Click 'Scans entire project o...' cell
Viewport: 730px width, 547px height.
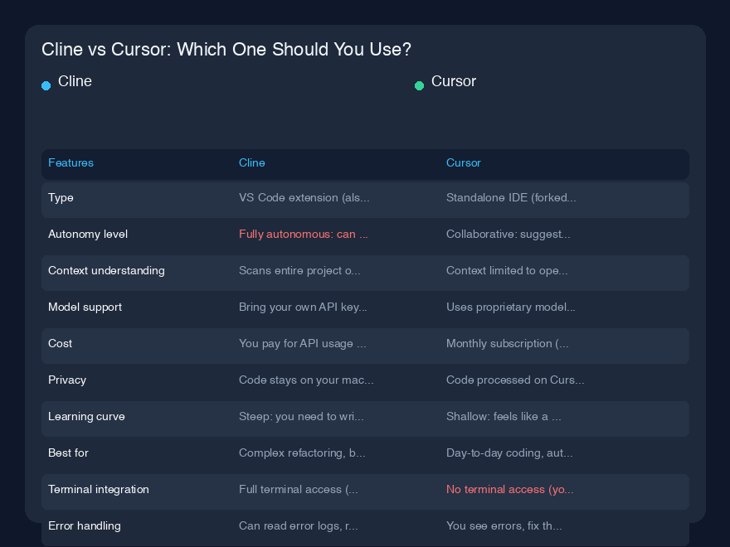[299, 271]
